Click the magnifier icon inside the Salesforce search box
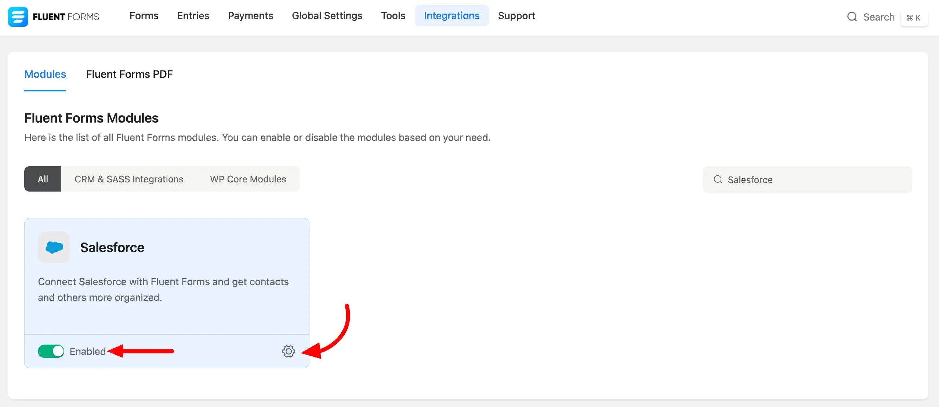The image size is (939, 407). 719,179
